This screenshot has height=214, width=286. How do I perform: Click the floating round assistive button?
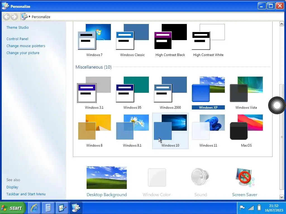pos(277,105)
